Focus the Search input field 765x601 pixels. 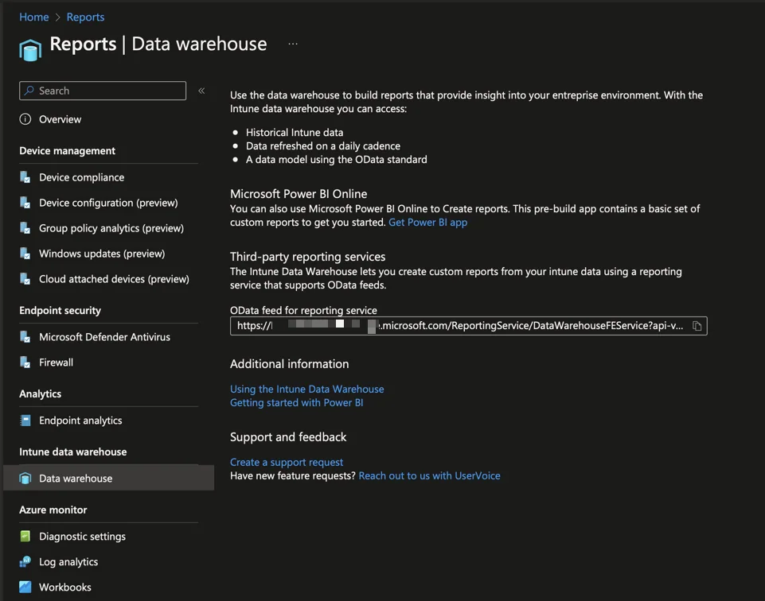tap(103, 91)
